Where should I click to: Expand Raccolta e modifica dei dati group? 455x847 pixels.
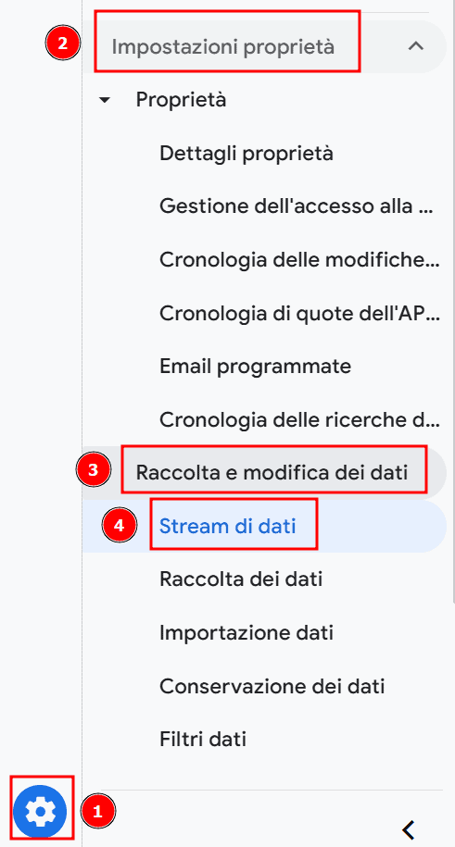[x=272, y=473]
